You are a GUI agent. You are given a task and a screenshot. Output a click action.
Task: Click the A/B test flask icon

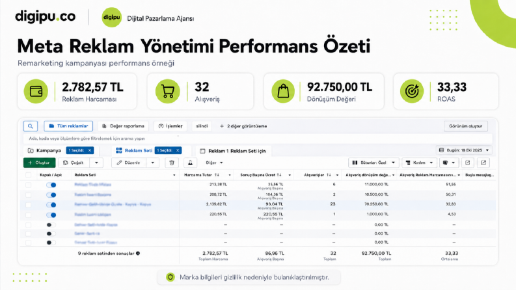(190, 163)
